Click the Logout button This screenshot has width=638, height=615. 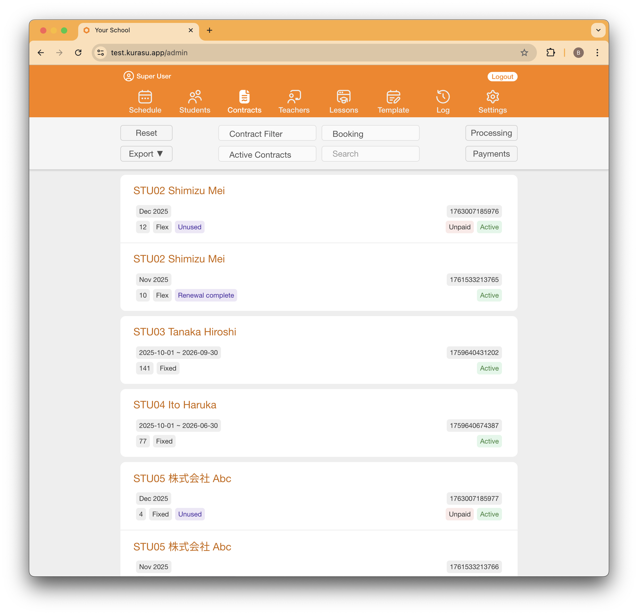(x=502, y=76)
